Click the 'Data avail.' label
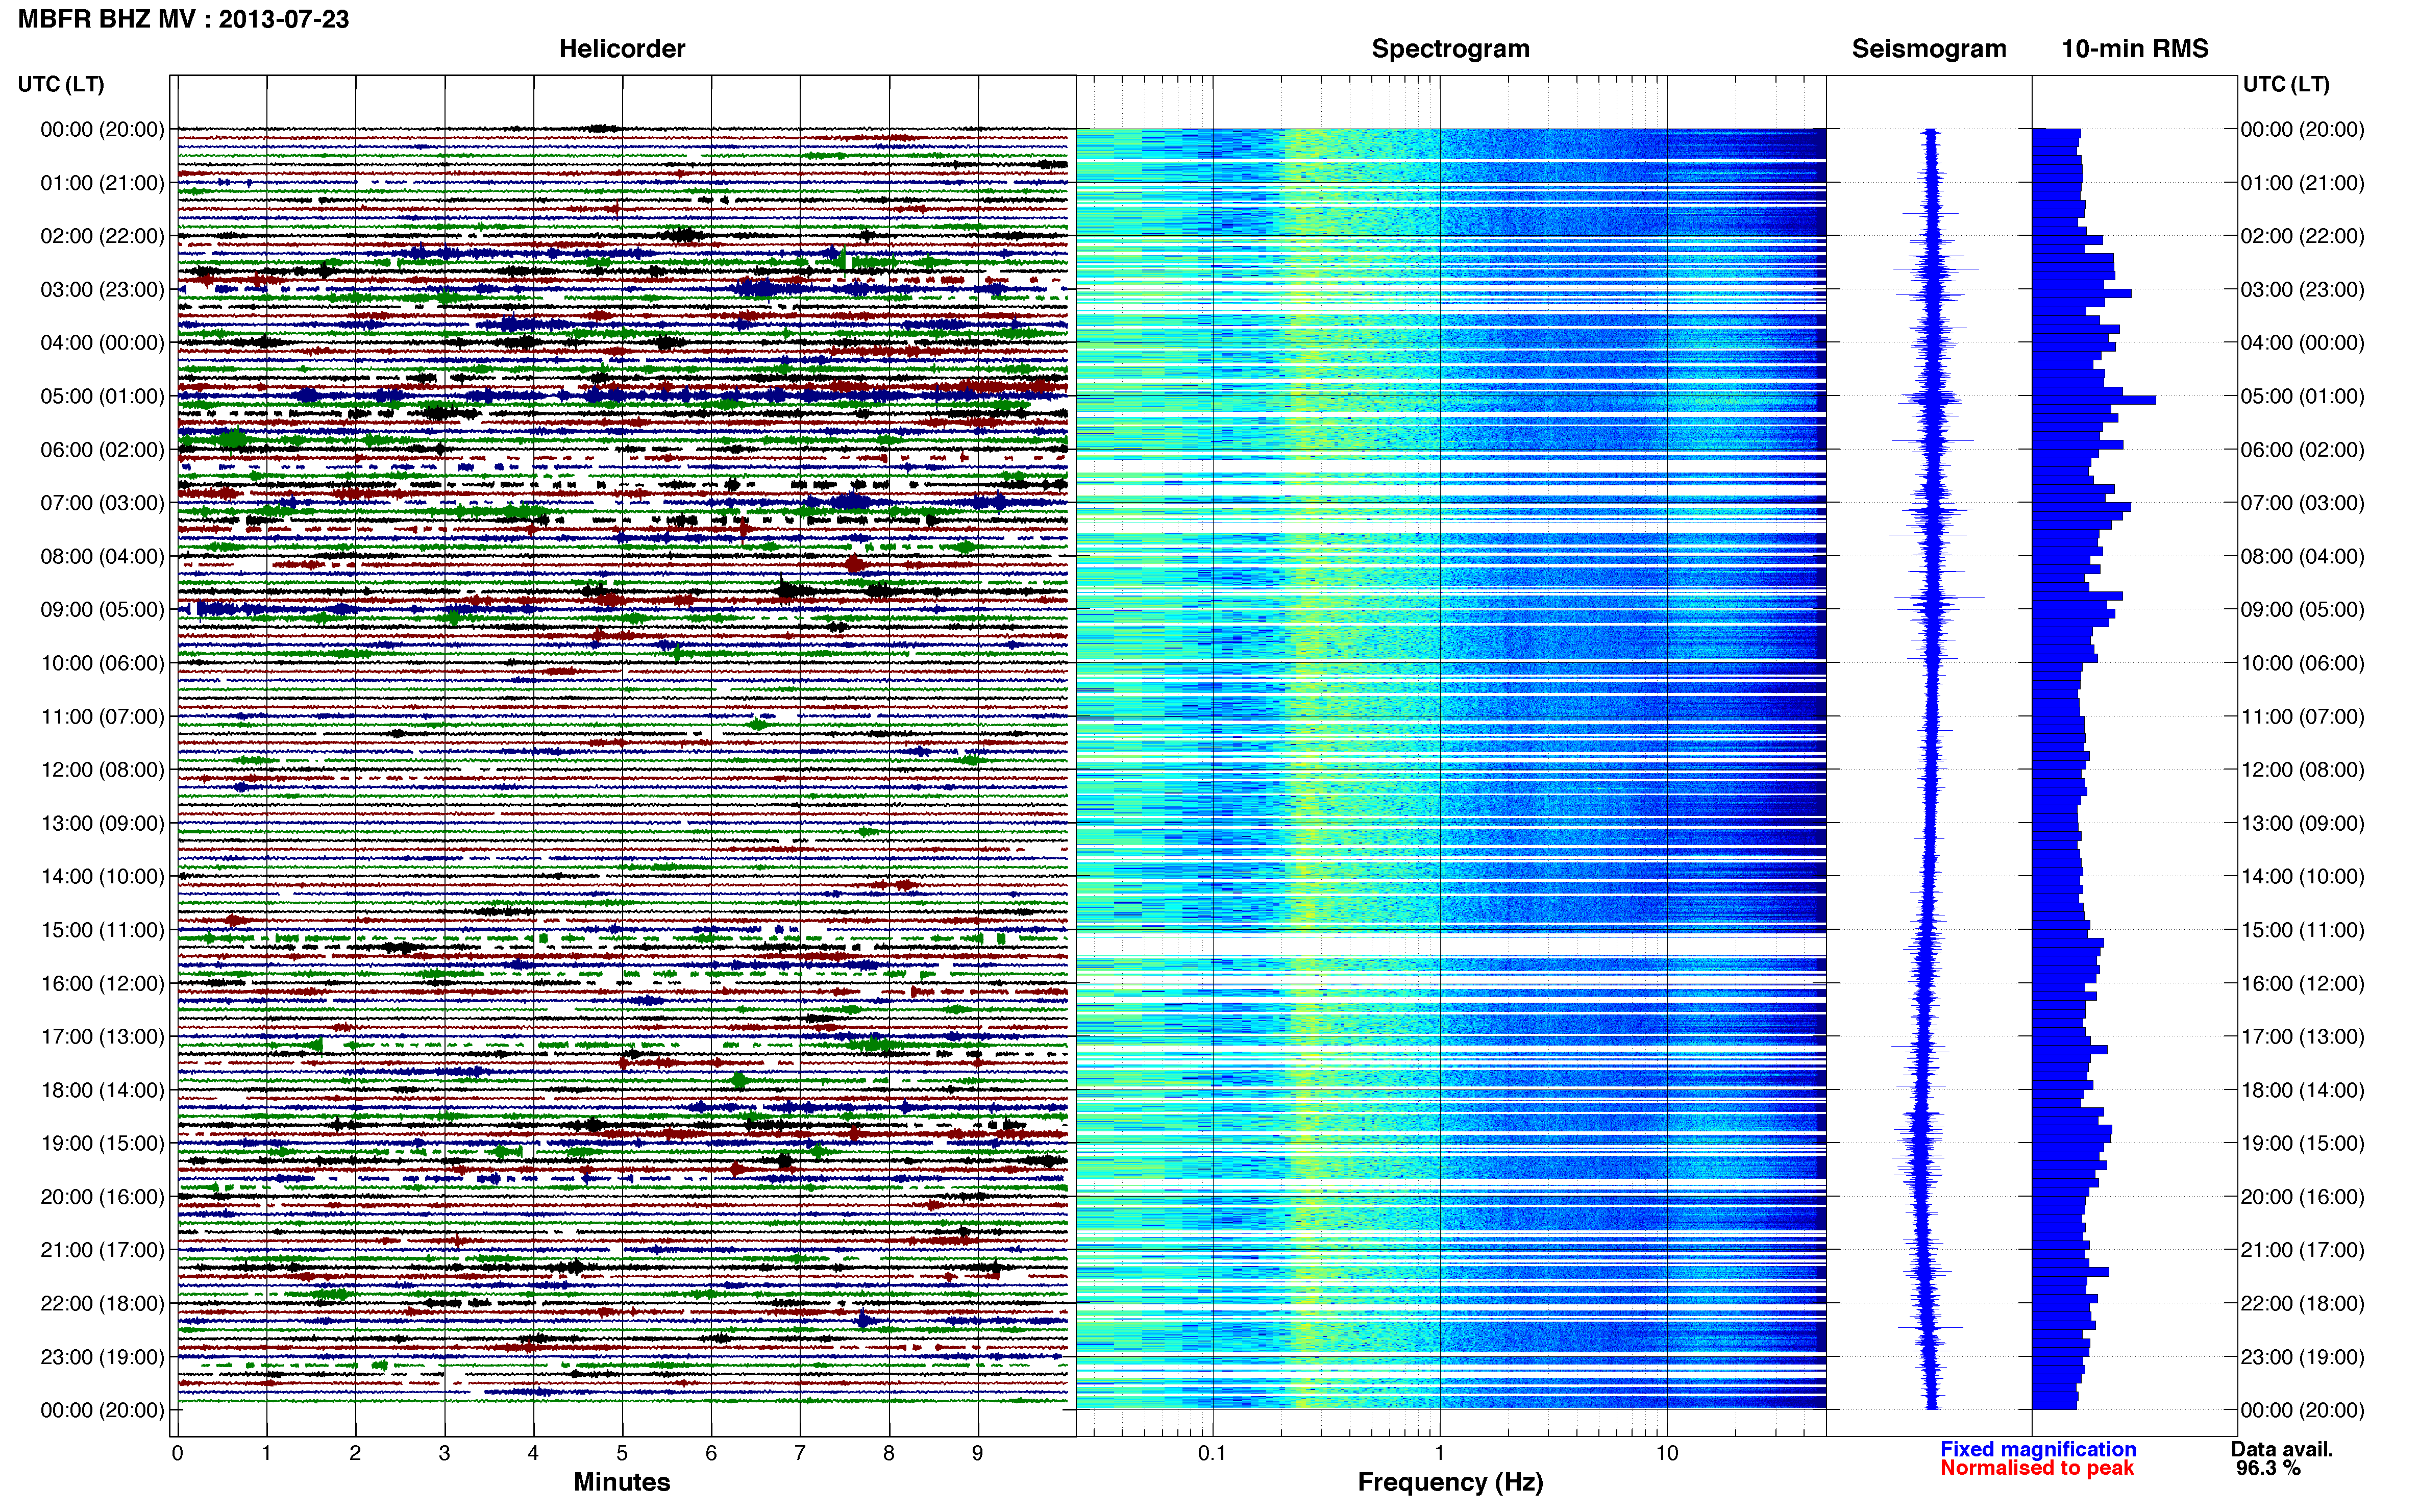This screenshot has height=1512, width=2419. [x=2282, y=1449]
